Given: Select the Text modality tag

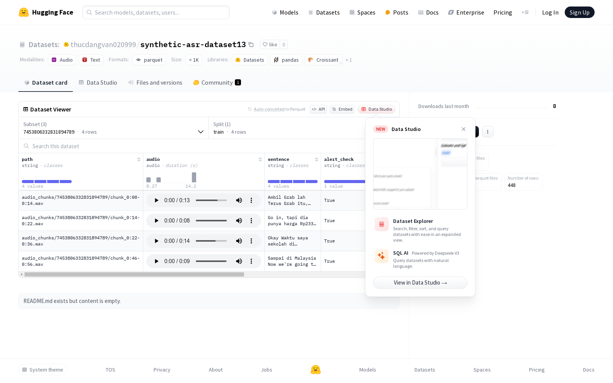Looking at the screenshot, I should tap(91, 60).
